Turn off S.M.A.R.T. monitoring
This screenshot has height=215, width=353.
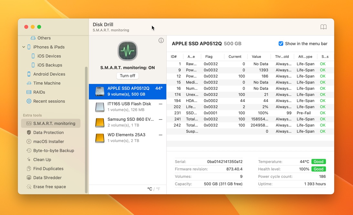[x=128, y=76]
